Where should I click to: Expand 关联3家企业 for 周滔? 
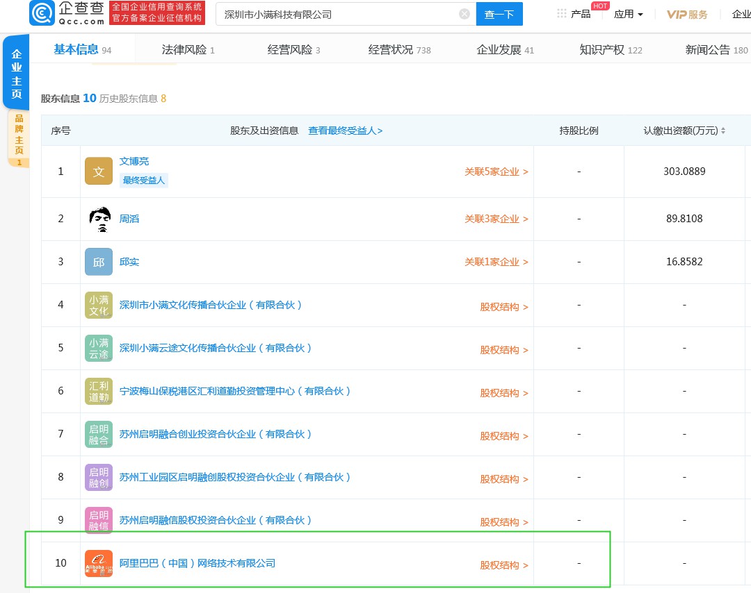click(496, 219)
